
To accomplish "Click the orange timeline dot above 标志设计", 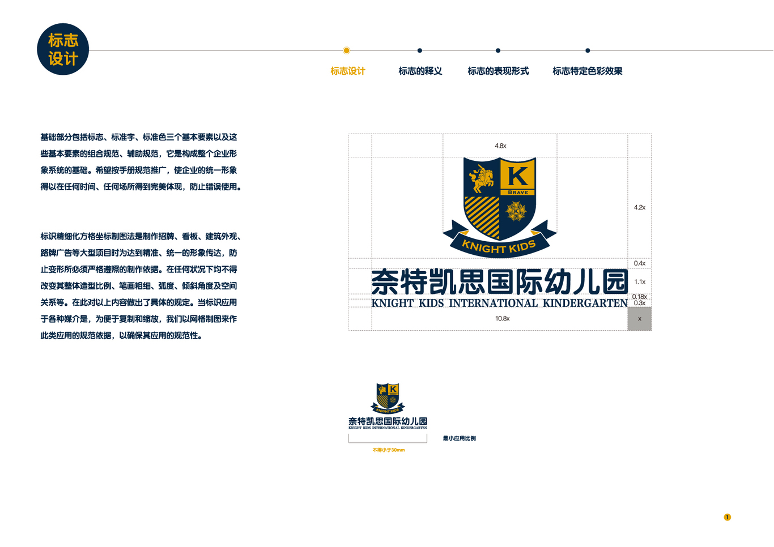I will 347,50.
